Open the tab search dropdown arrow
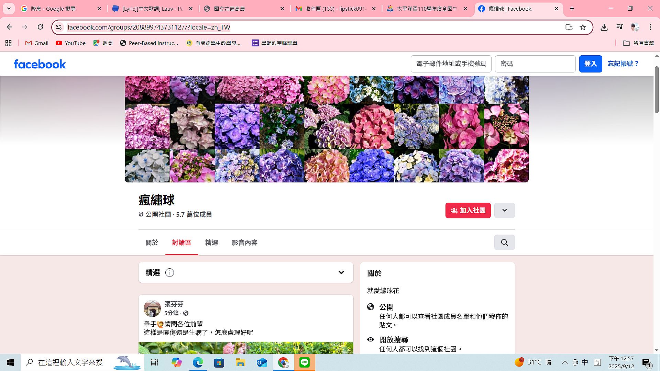Screen dimensions: 660x371 click(9, 9)
